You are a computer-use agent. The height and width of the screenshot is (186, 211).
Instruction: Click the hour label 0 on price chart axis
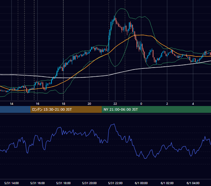tap(141, 104)
